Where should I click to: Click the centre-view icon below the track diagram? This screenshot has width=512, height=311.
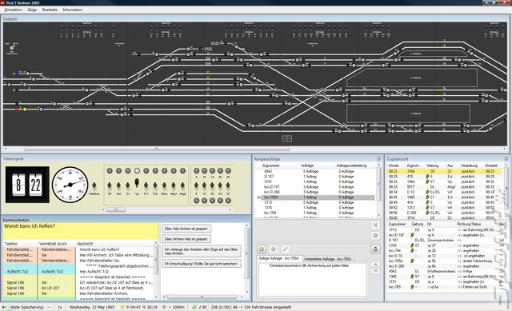point(286,138)
